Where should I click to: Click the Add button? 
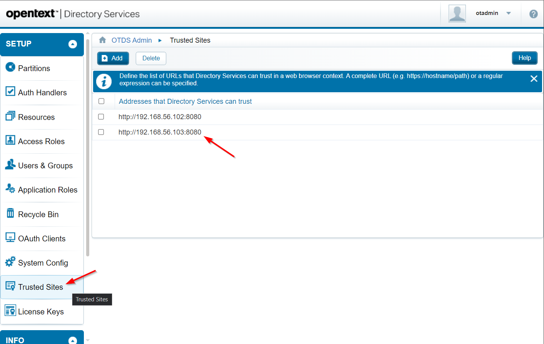coord(113,58)
